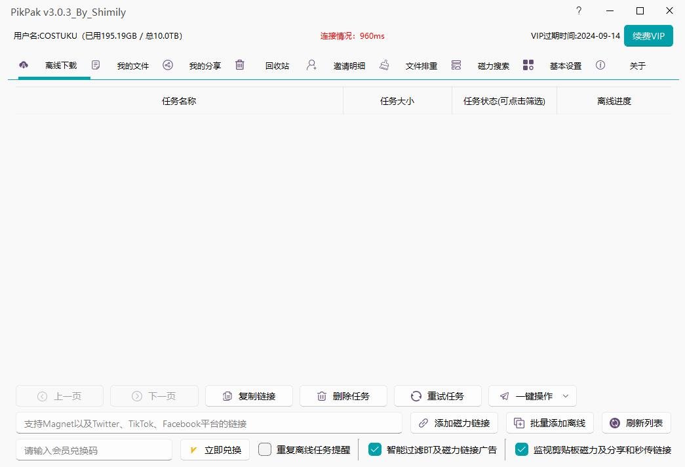Click the person icon for 邀请明细
Viewport: 685px width, 467px height.
(x=312, y=65)
